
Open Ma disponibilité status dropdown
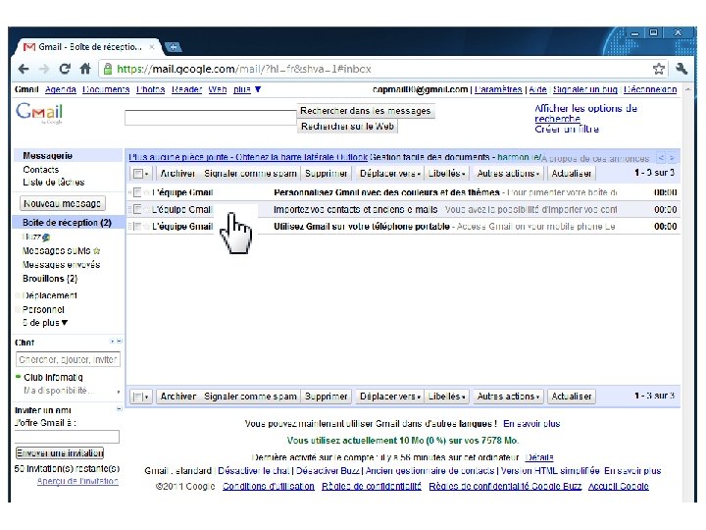(71, 391)
